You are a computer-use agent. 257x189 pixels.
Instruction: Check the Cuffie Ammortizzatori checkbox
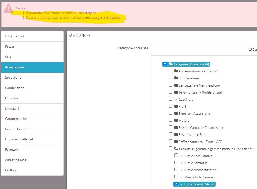click(x=176, y=169)
